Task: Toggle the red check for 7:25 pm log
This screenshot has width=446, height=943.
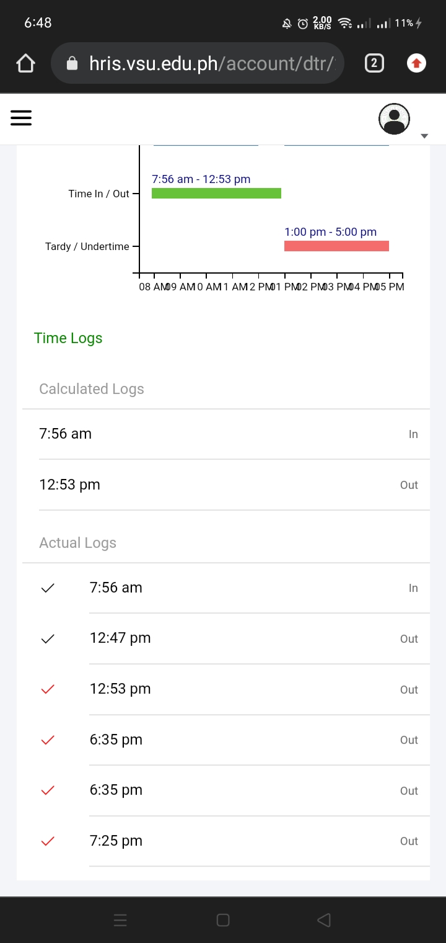Action: [x=48, y=841]
